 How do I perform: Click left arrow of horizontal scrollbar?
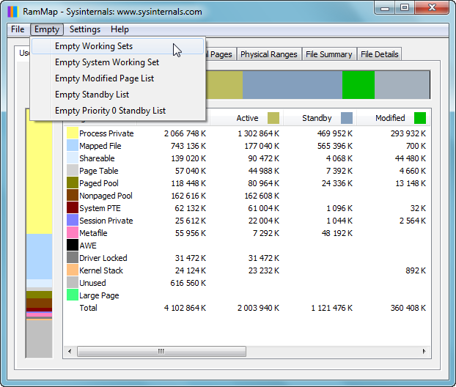[x=70, y=351]
